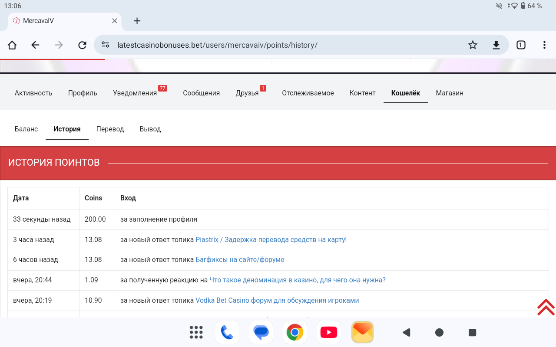The width and height of the screenshot is (556, 347).
Task: Open the Chrome downloads icon
Action: pyautogui.click(x=496, y=45)
